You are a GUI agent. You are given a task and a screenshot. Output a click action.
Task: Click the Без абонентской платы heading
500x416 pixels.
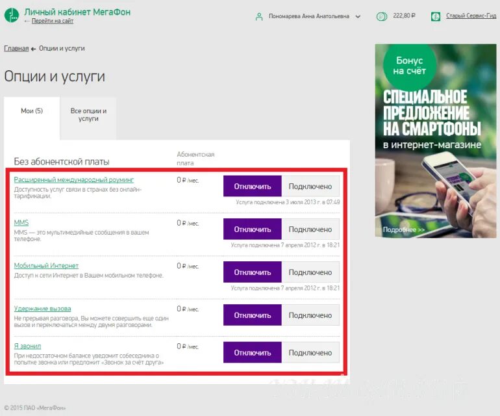pyautogui.click(x=62, y=162)
